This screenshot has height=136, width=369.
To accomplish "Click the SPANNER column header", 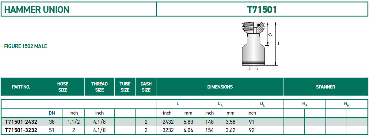I will (x=325, y=87).
